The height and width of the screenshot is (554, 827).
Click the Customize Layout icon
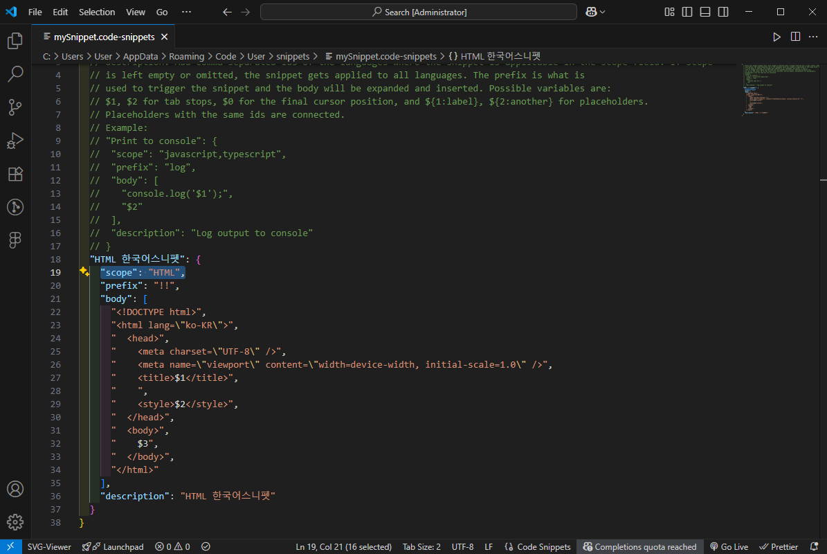[669, 12]
